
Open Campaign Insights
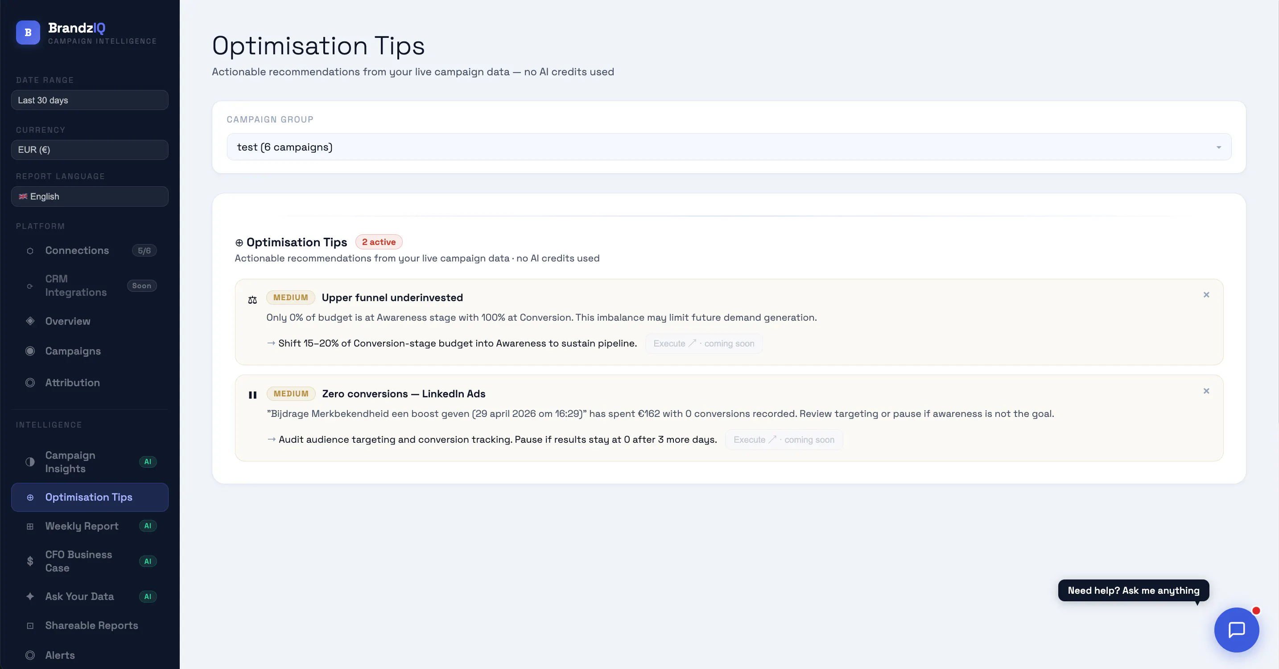click(89, 462)
